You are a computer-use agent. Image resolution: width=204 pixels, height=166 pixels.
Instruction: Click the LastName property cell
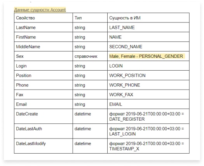coord(44,27)
